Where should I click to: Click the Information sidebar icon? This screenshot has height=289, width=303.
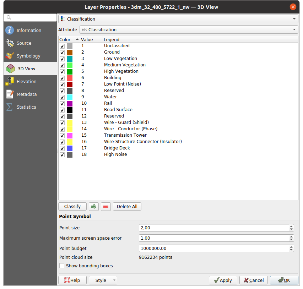coord(10,30)
